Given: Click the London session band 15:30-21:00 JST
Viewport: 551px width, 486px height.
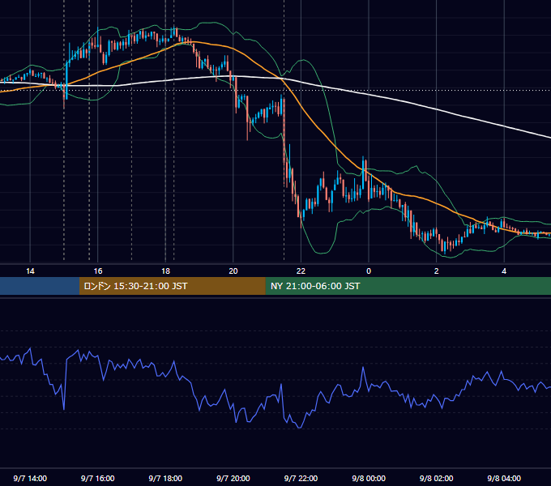Looking at the screenshot, I should (172, 286).
